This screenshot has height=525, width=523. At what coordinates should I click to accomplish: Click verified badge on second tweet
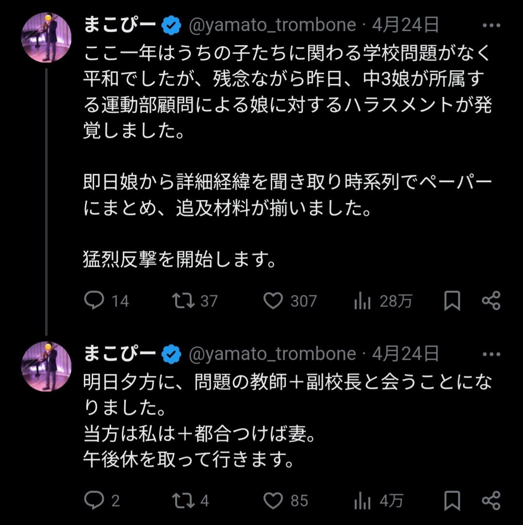pyautogui.click(x=171, y=355)
